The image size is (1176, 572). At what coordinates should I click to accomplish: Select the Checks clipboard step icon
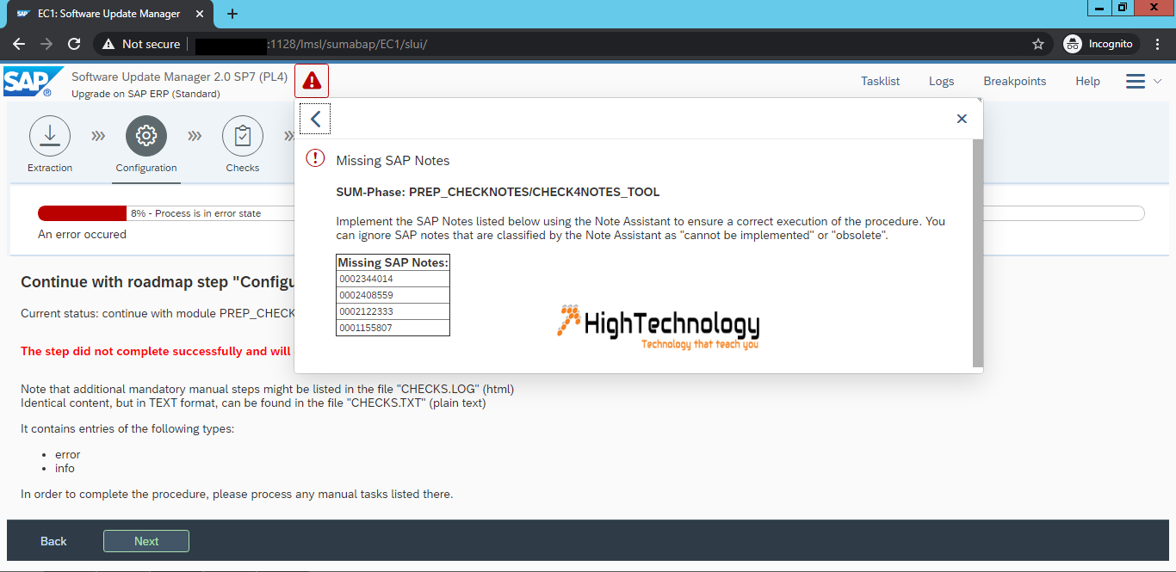(x=243, y=136)
